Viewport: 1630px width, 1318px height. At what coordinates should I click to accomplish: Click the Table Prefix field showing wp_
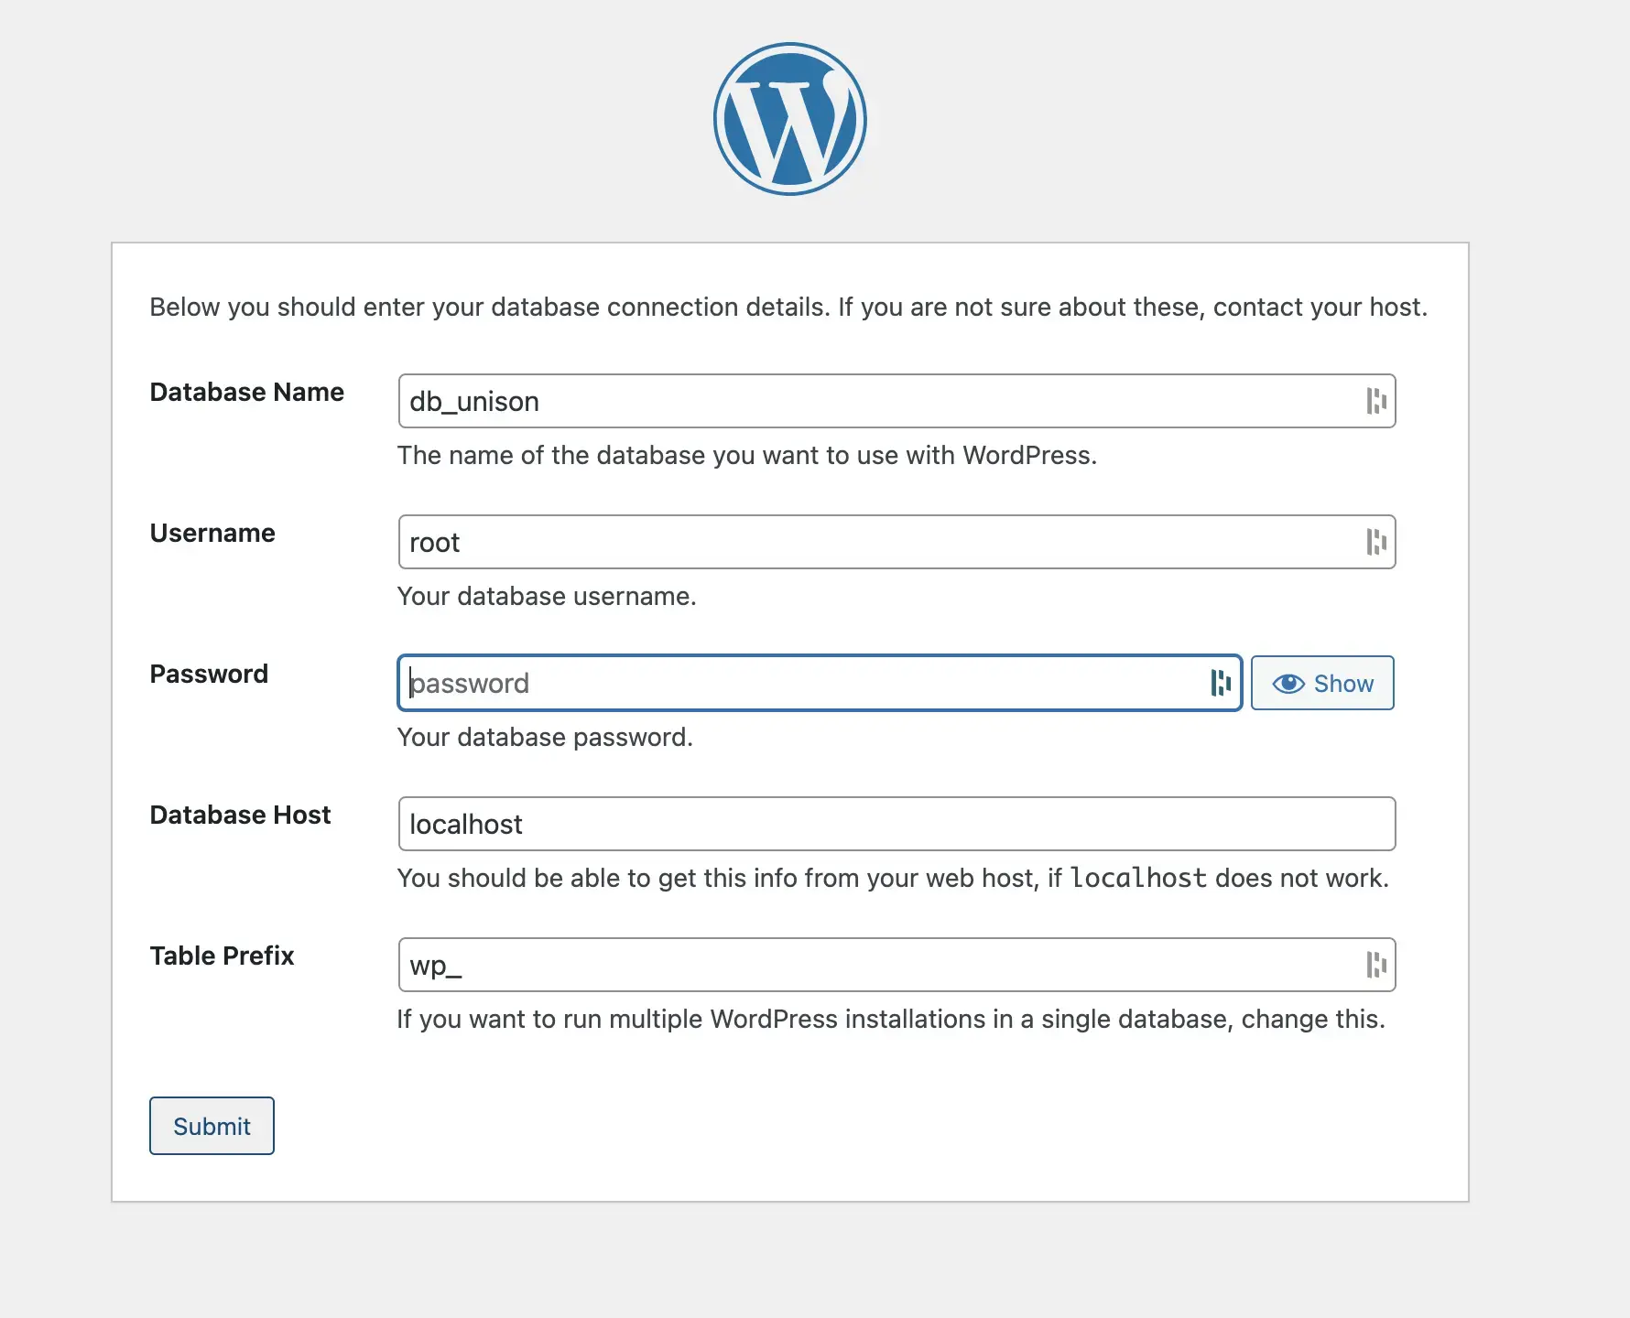click(824, 965)
